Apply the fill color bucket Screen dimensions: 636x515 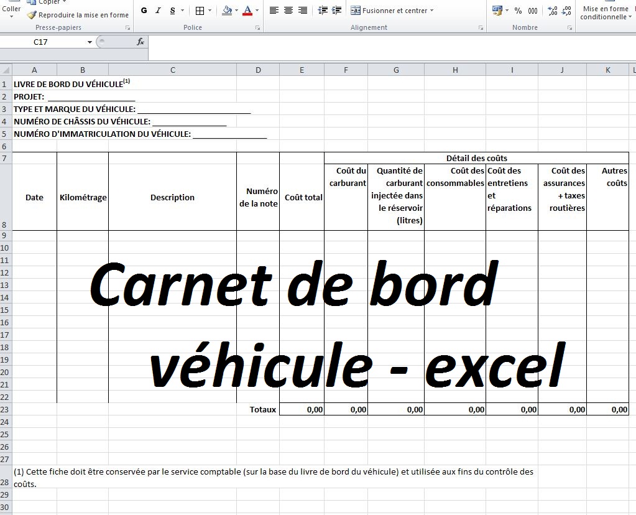227,11
